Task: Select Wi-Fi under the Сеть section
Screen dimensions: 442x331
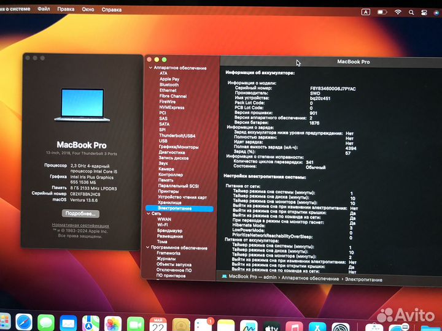Action: [162, 224]
